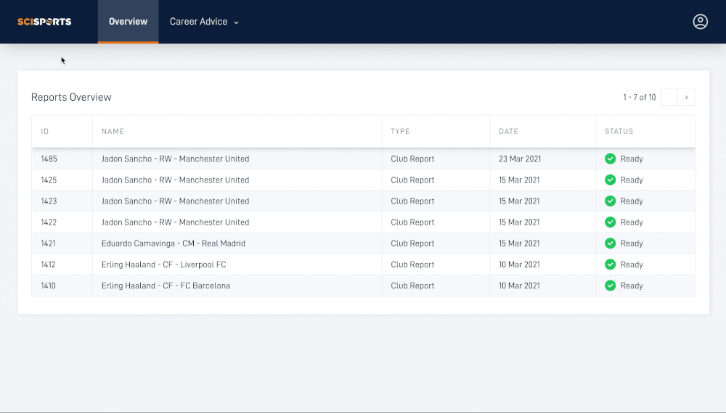Click the green check icon for report 1421
Screen dimensions: 726x413
(x=611, y=243)
